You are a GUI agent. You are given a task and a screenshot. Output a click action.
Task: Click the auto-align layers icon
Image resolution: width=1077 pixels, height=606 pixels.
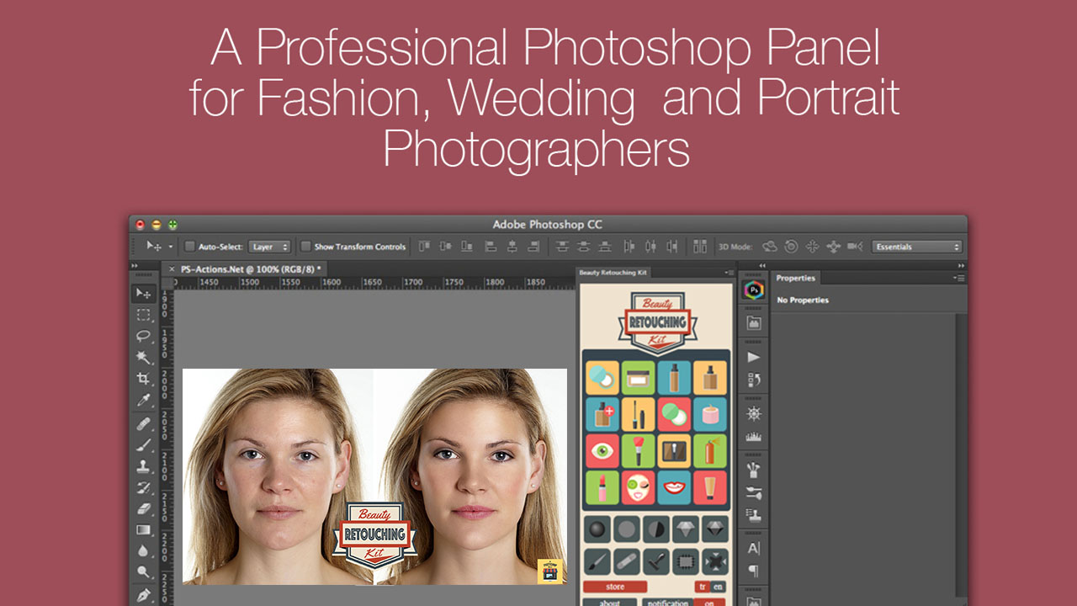pyautogui.click(x=700, y=247)
